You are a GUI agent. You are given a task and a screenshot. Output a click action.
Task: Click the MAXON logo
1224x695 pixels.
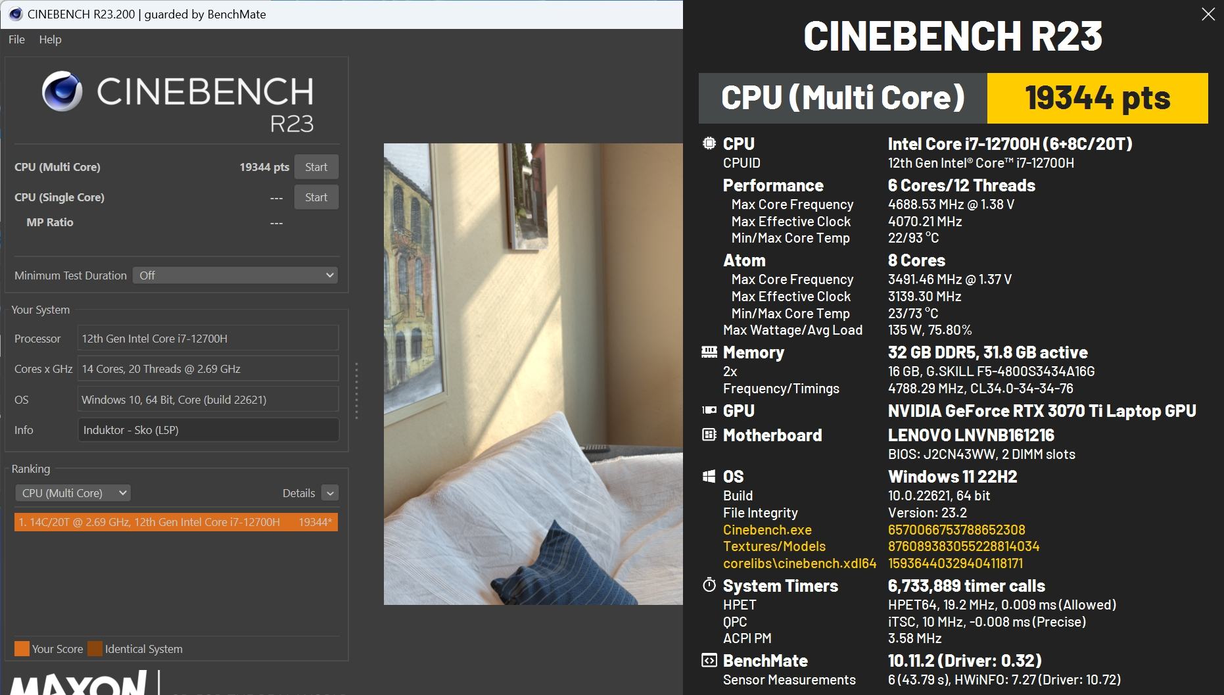[x=78, y=683]
